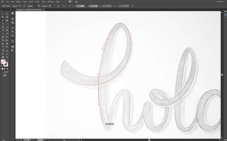Select the Gradient tool

(7, 44)
